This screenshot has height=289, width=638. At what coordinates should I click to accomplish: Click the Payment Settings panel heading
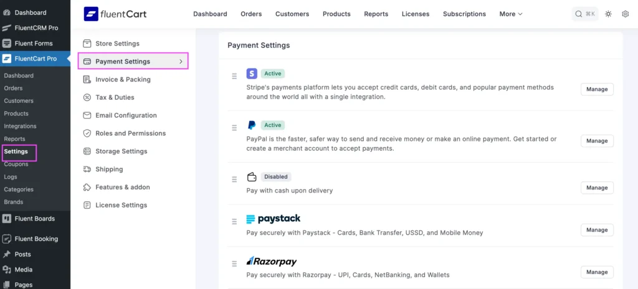pyautogui.click(x=259, y=45)
